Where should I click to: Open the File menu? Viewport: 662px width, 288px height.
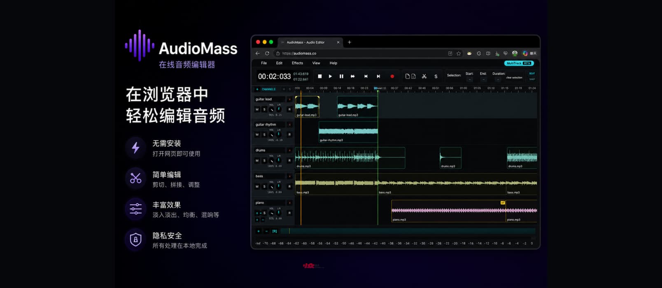[264, 63]
